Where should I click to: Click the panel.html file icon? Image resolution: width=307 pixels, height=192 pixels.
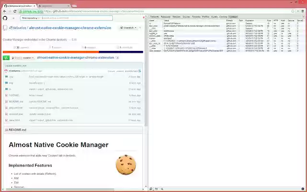coord(6,120)
